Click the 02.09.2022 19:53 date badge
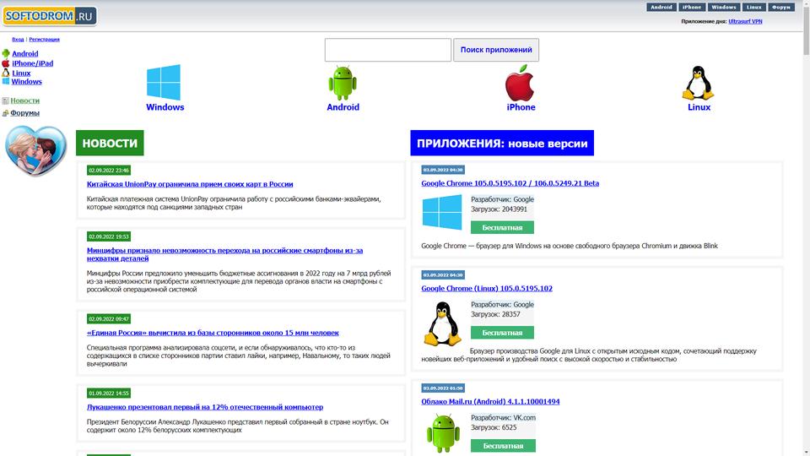The width and height of the screenshot is (810, 456). click(x=109, y=236)
